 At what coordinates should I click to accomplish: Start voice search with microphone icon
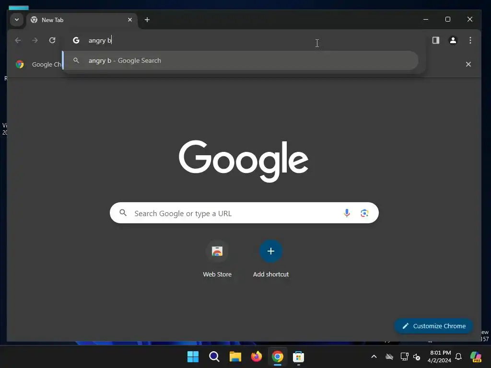click(x=347, y=213)
